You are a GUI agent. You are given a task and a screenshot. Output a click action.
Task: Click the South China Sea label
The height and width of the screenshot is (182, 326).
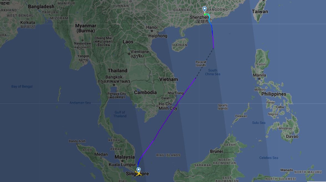[213, 72]
